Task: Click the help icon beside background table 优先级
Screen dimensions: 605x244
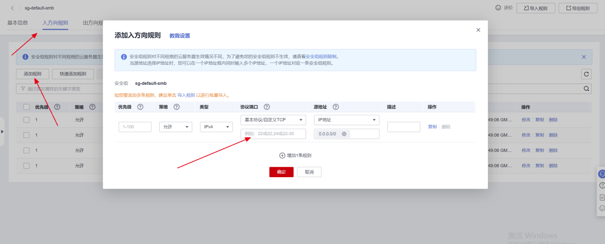Action: [57, 107]
